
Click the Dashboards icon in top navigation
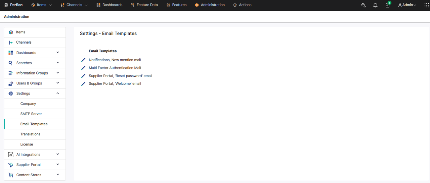(x=98, y=5)
